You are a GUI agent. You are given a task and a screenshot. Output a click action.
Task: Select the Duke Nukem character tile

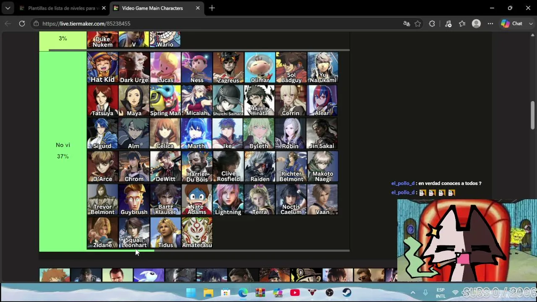pos(103,40)
